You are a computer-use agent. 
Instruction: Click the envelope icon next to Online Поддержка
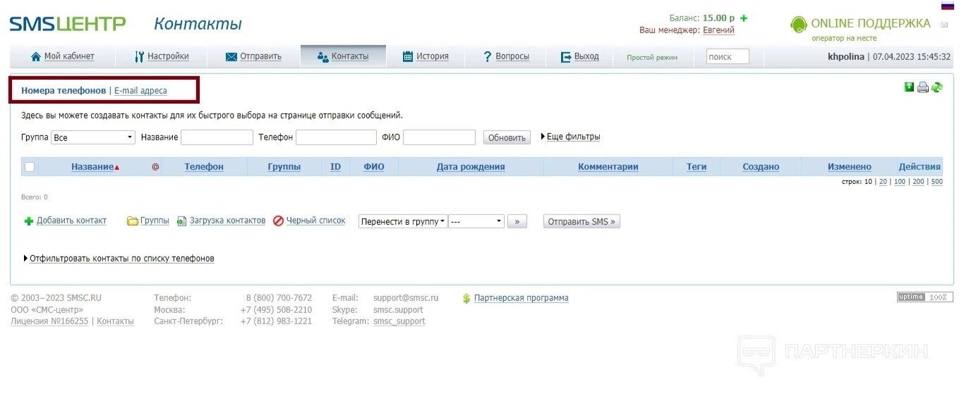click(944, 25)
